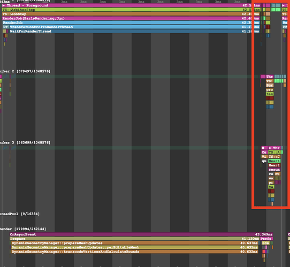Select the Thr bar in Worker 3

point(274,148)
